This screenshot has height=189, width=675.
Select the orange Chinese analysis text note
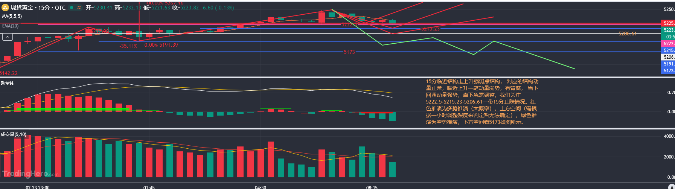click(482, 102)
